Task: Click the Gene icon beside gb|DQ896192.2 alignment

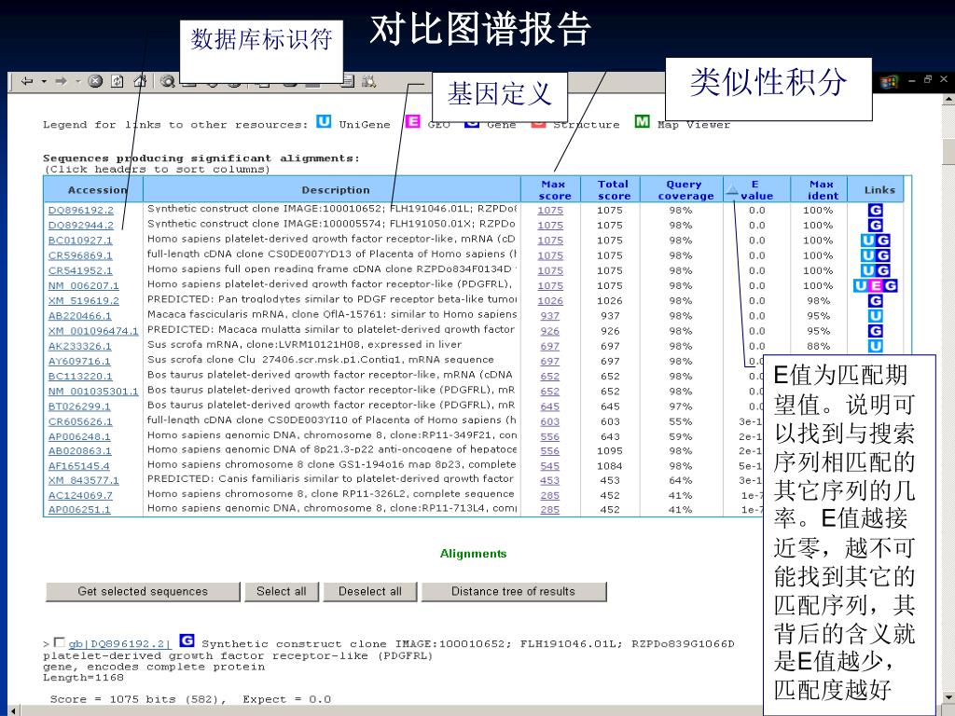Action: (187, 641)
